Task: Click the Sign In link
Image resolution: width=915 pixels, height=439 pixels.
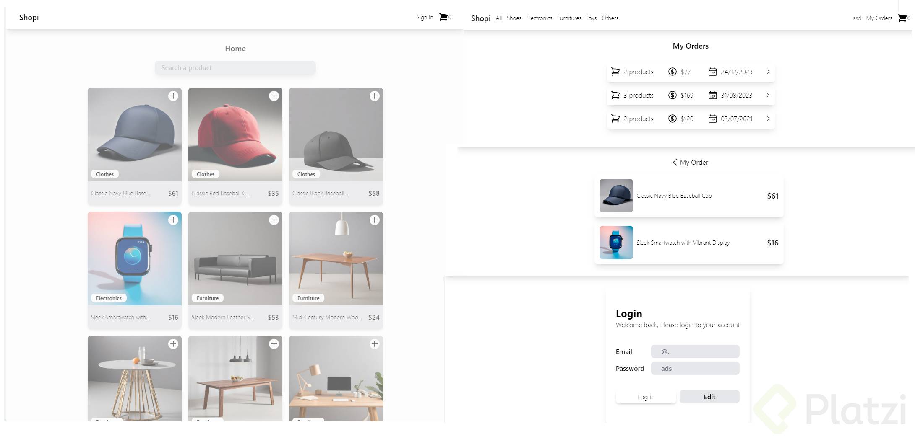Action: click(425, 17)
